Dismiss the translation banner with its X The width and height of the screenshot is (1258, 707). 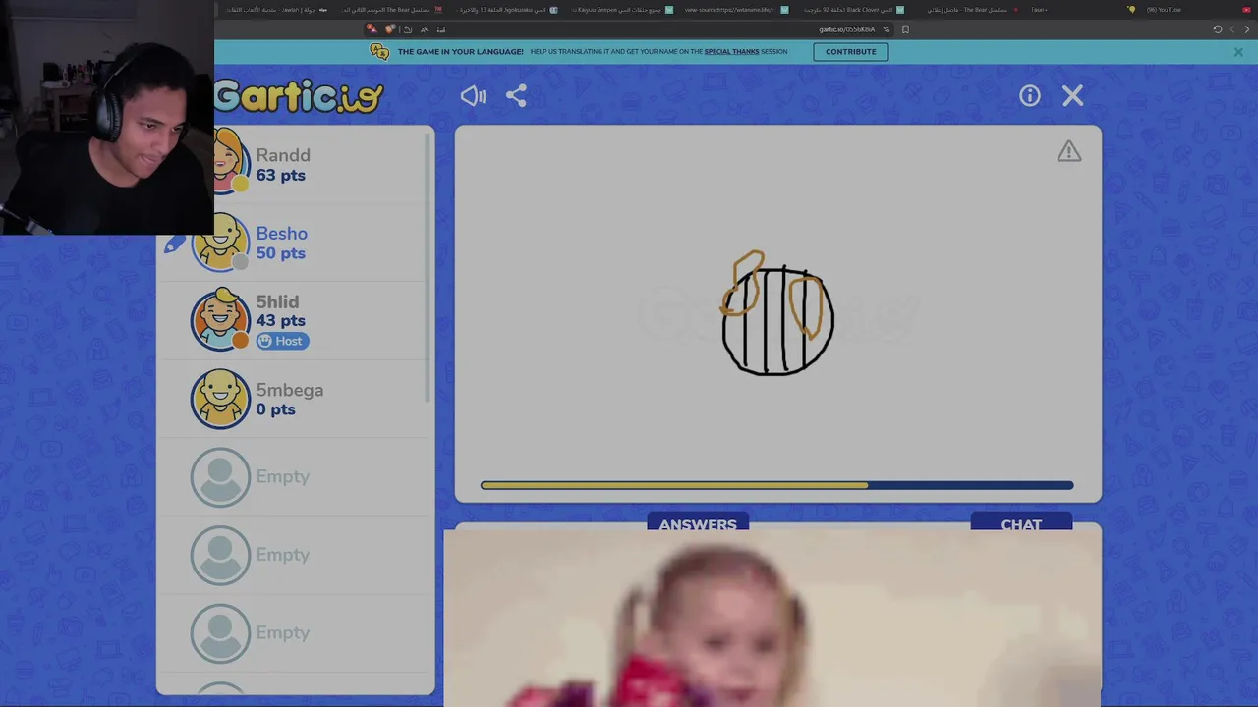(1238, 52)
